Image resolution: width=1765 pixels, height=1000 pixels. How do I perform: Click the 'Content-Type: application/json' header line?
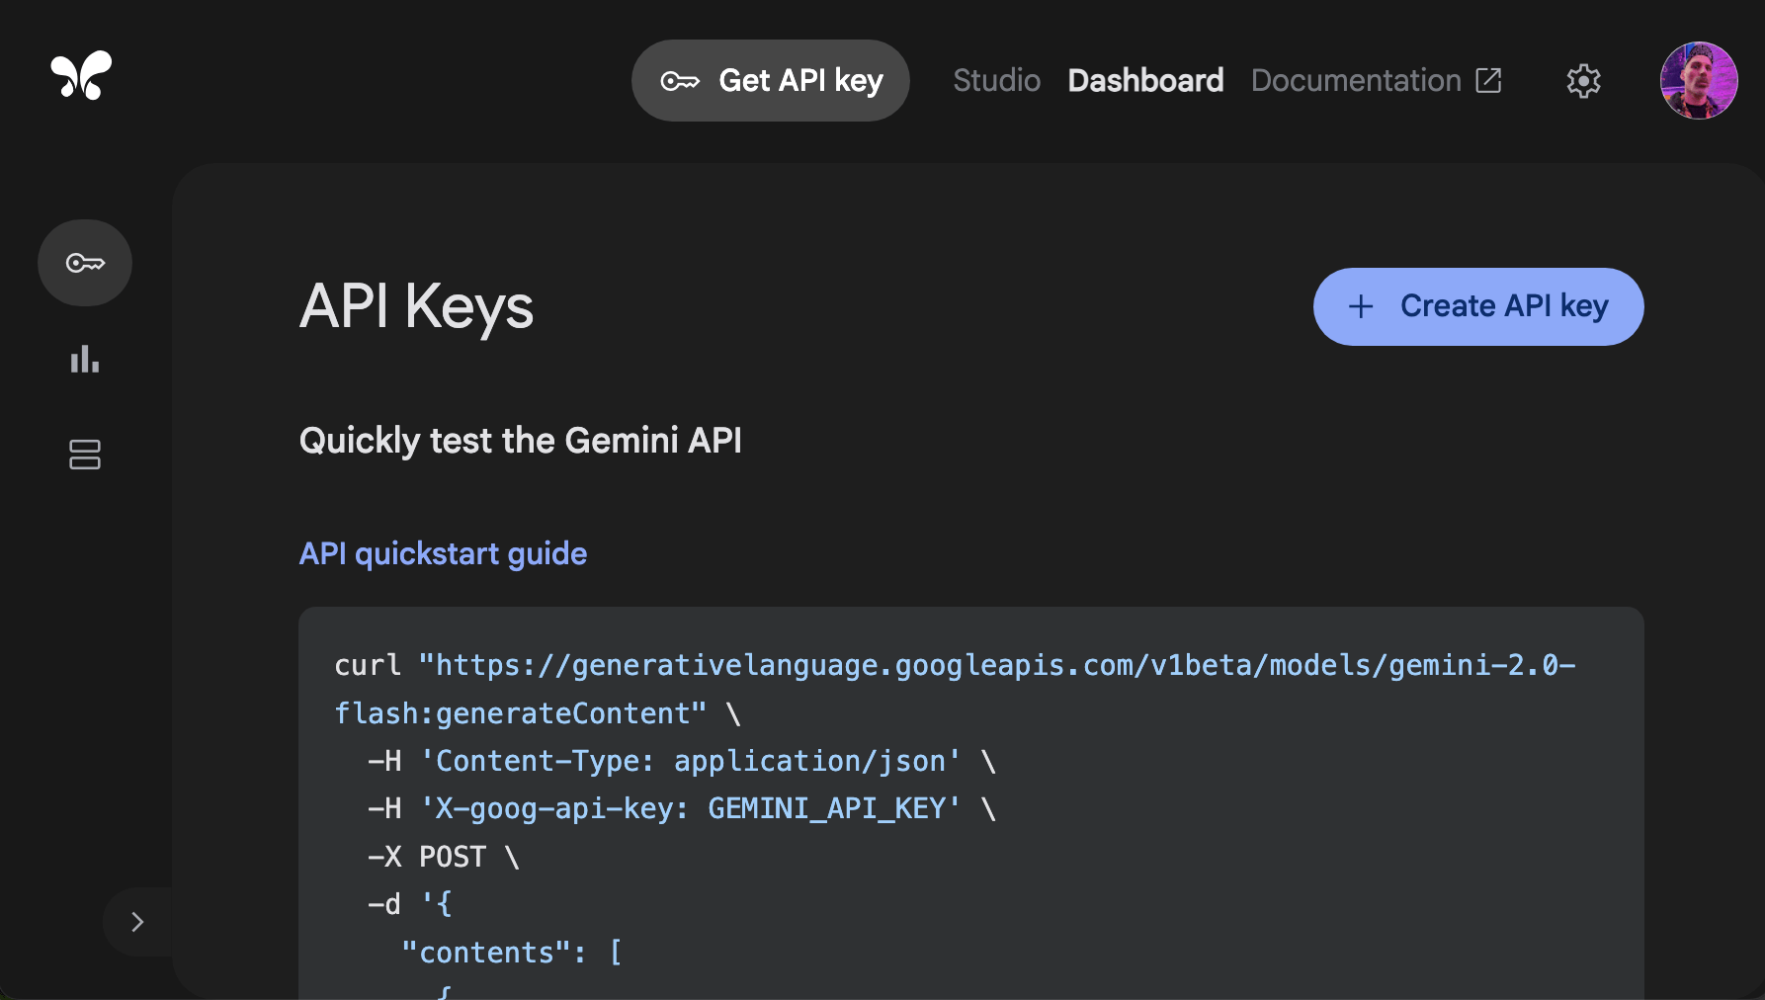[x=682, y=761]
